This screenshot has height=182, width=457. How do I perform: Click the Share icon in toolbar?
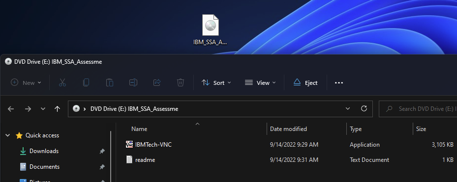(157, 82)
